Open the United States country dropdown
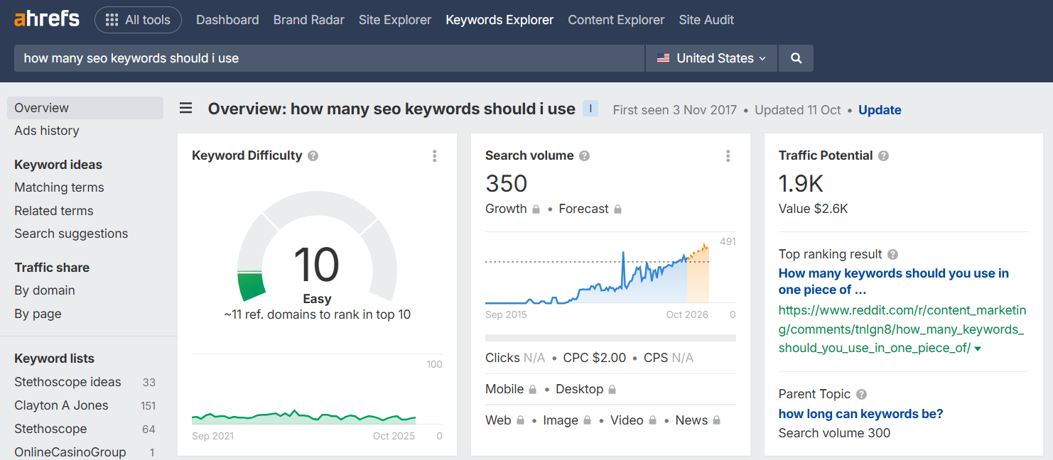 (711, 57)
